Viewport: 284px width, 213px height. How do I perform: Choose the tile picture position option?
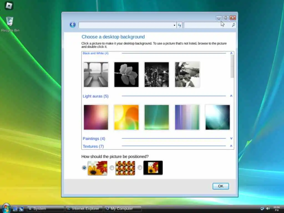pos(112,168)
